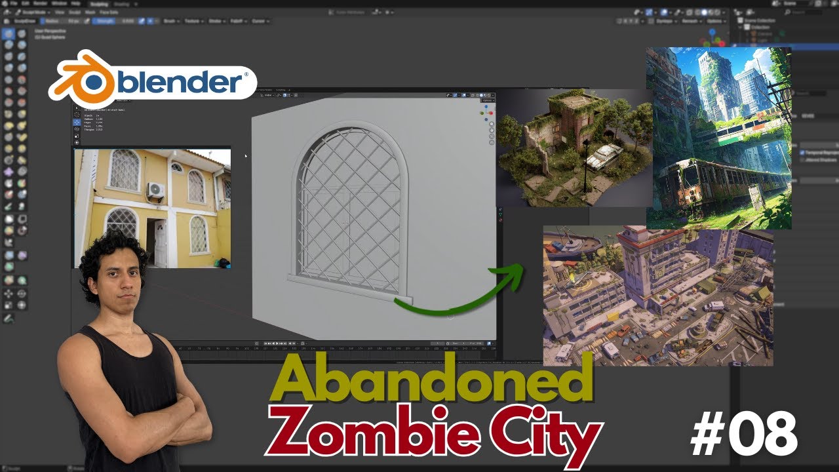The width and height of the screenshot is (839, 472).
Task: Open the Dyntopo dropdown
Action: pos(667,21)
